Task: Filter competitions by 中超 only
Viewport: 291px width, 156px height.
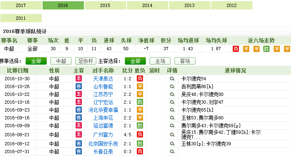Action: [x=61, y=61]
